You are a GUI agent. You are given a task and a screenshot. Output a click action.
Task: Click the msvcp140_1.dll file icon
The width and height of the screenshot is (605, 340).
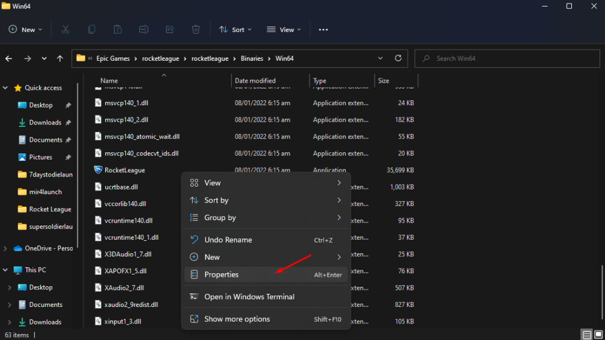click(x=98, y=103)
